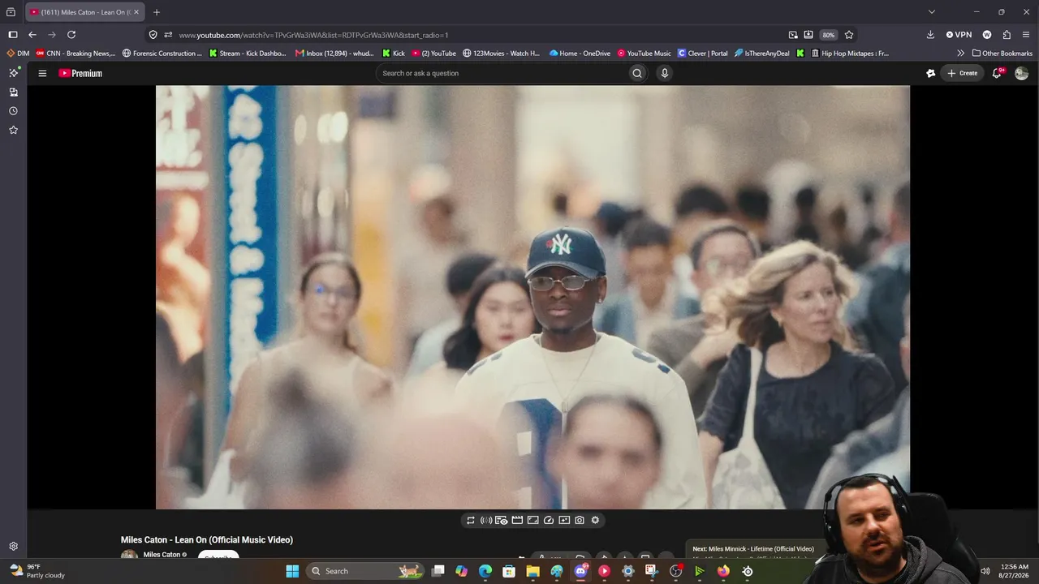Image resolution: width=1039 pixels, height=584 pixels.
Task: Click the Create button on YouTube
Action: (x=963, y=73)
